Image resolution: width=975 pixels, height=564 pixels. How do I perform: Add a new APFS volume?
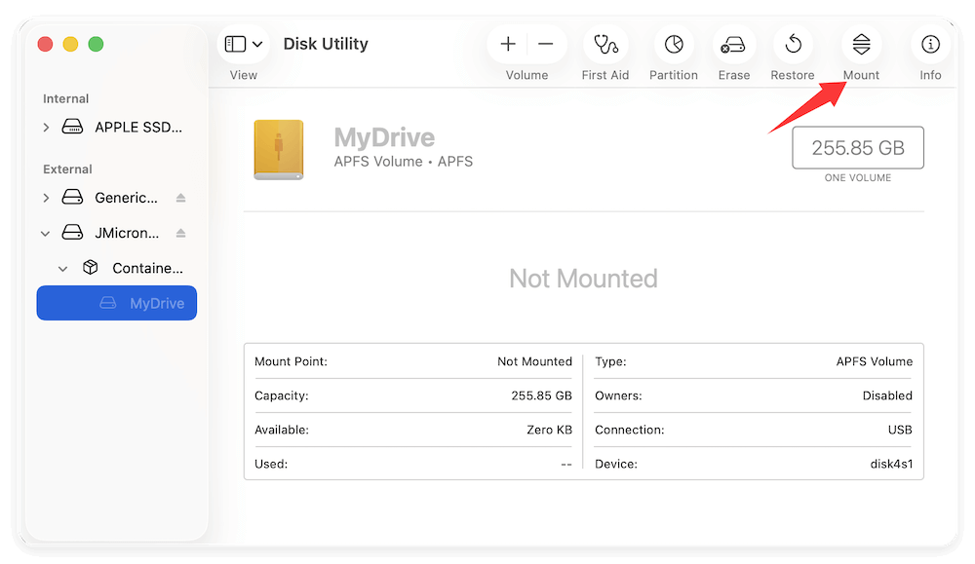tap(508, 44)
